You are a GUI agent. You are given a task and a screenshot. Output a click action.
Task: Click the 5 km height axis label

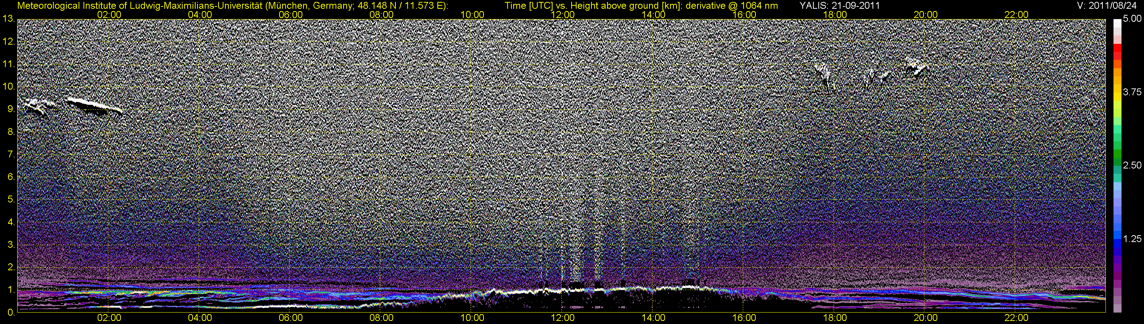click(11, 200)
